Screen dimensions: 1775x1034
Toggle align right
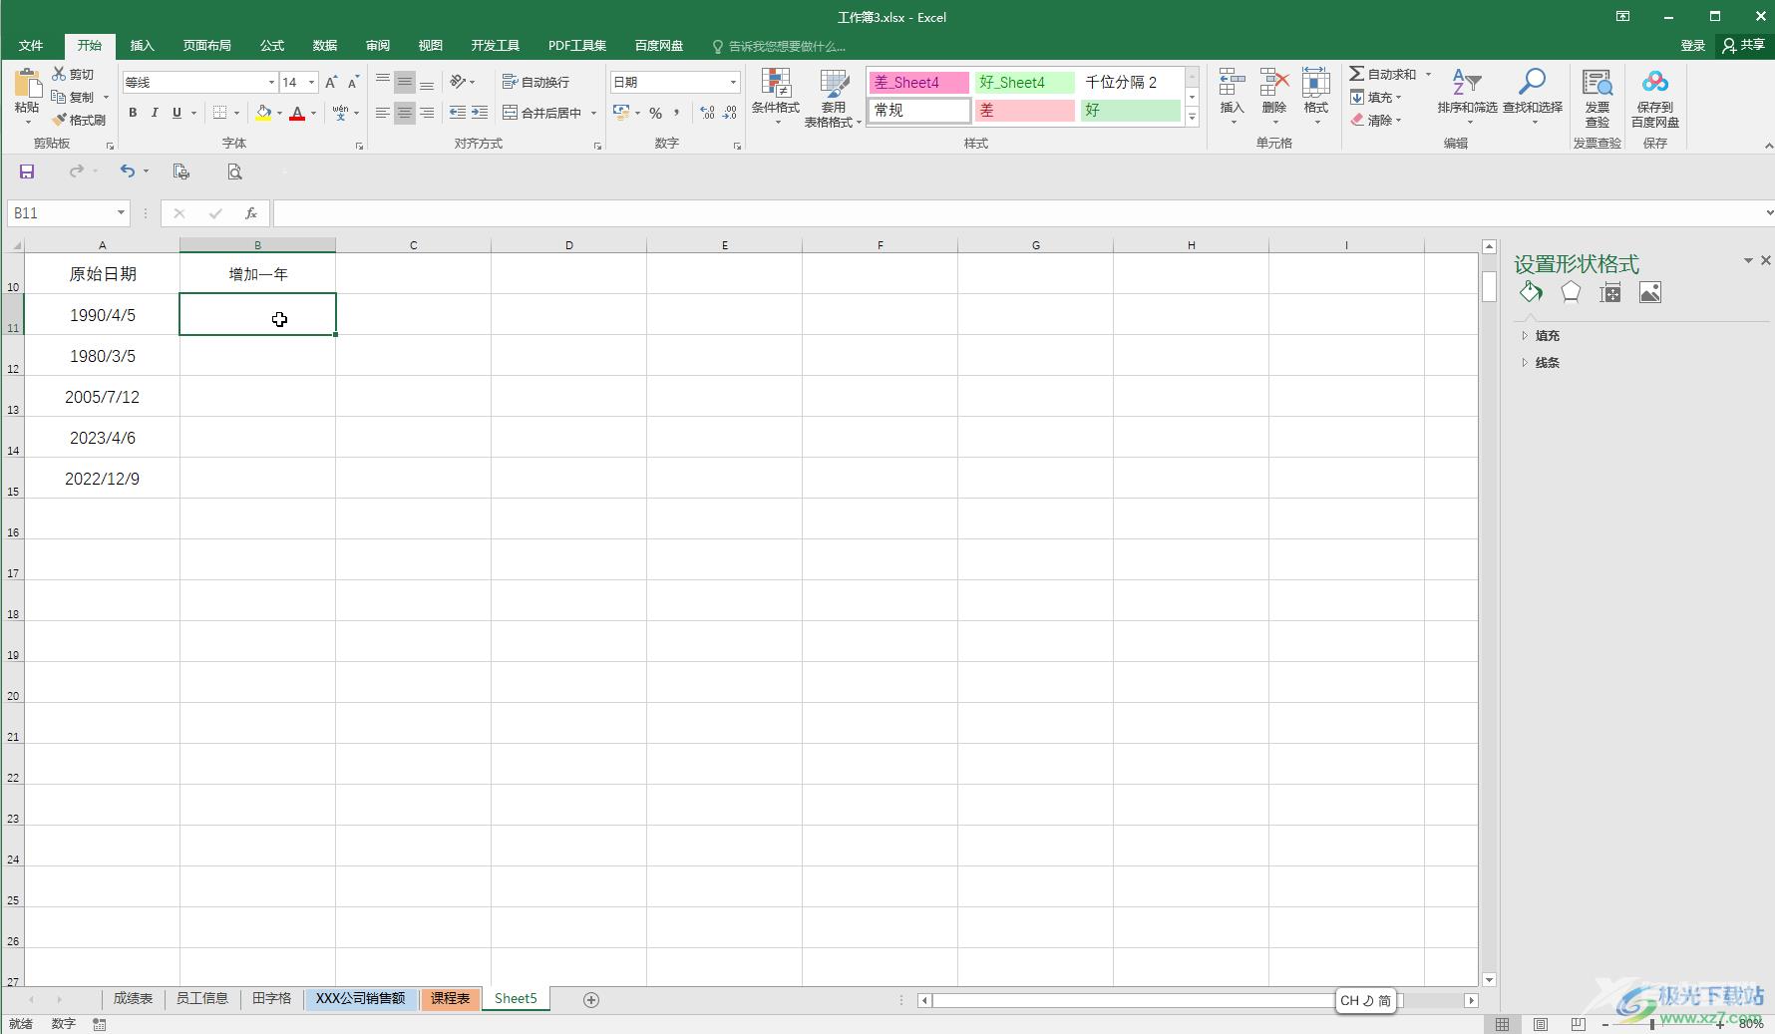point(427,114)
